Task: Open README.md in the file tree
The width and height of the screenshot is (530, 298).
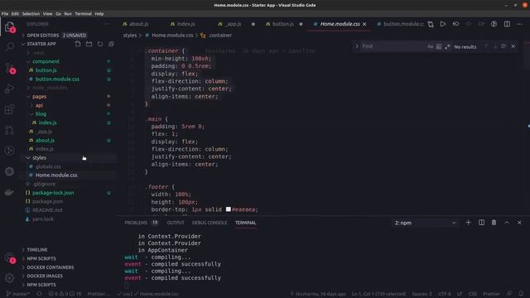Action: (47, 210)
